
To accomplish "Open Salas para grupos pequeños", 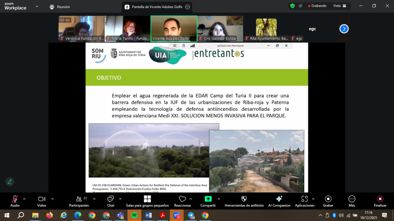I will click(x=147, y=201).
